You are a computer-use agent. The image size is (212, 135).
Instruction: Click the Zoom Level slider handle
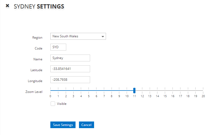point(134,90)
